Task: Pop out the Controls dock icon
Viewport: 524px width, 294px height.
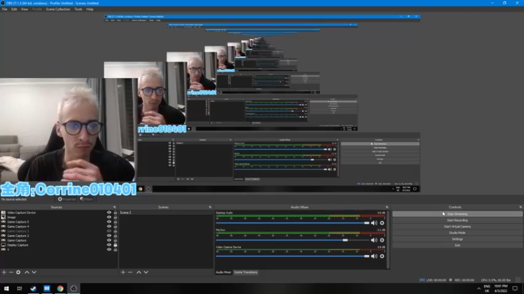Action: point(520,207)
